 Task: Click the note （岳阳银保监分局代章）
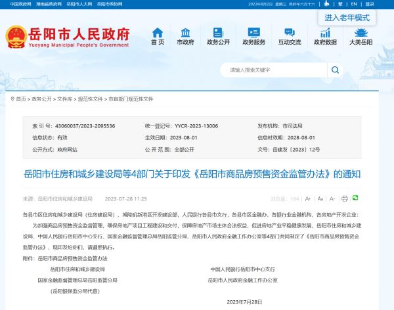coord(75,291)
